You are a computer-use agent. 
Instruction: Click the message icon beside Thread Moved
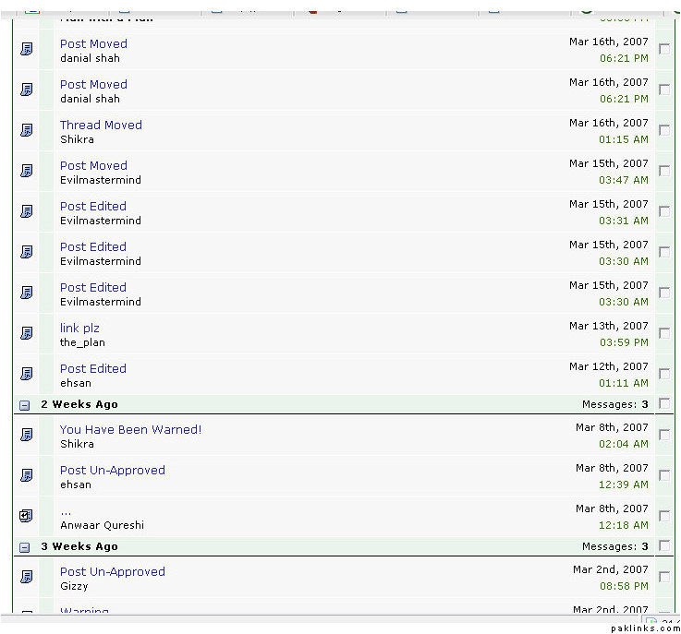27,130
